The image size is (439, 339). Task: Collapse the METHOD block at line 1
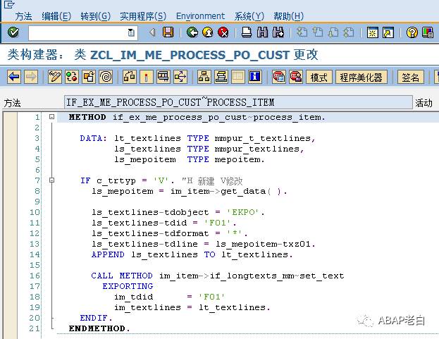pos(51,116)
